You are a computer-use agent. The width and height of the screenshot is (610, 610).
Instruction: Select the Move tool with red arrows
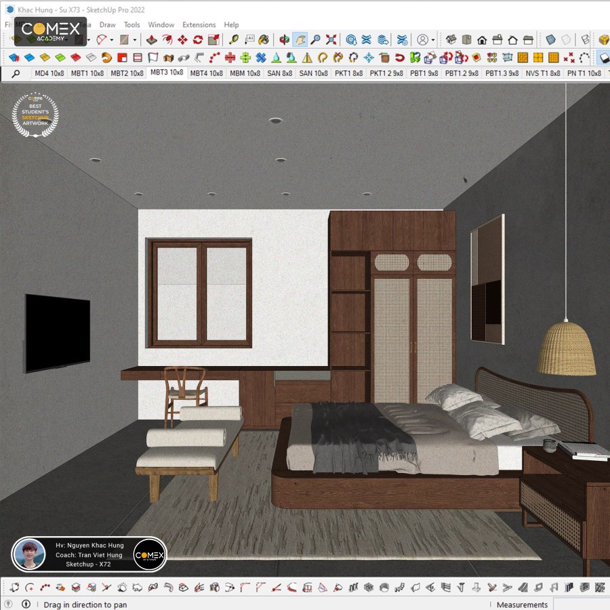(x=182, y=39)
